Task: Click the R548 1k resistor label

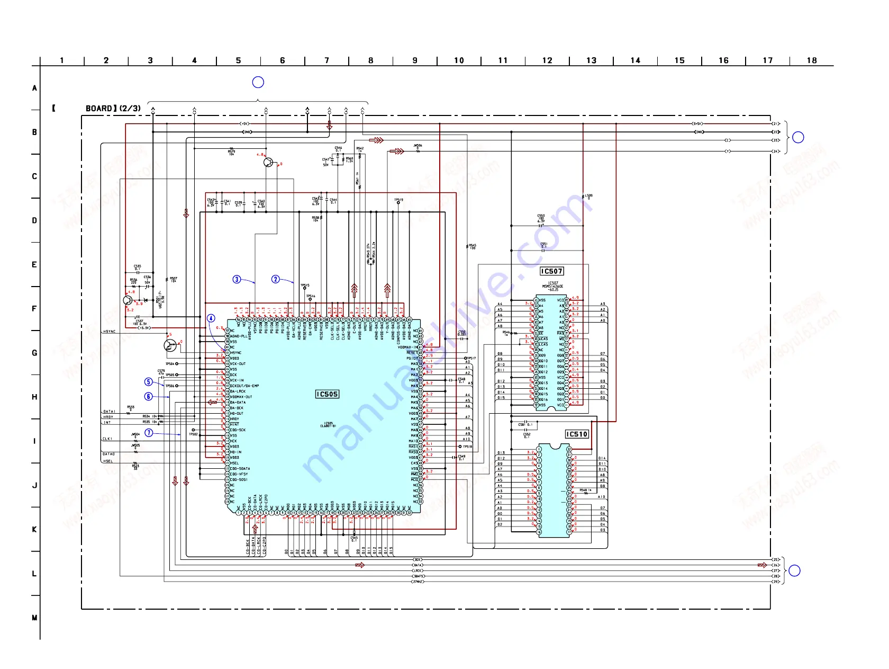Action: point(585,490)
